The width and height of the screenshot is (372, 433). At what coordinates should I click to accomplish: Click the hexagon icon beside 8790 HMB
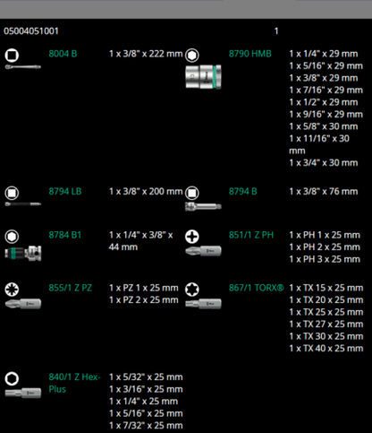192,56
